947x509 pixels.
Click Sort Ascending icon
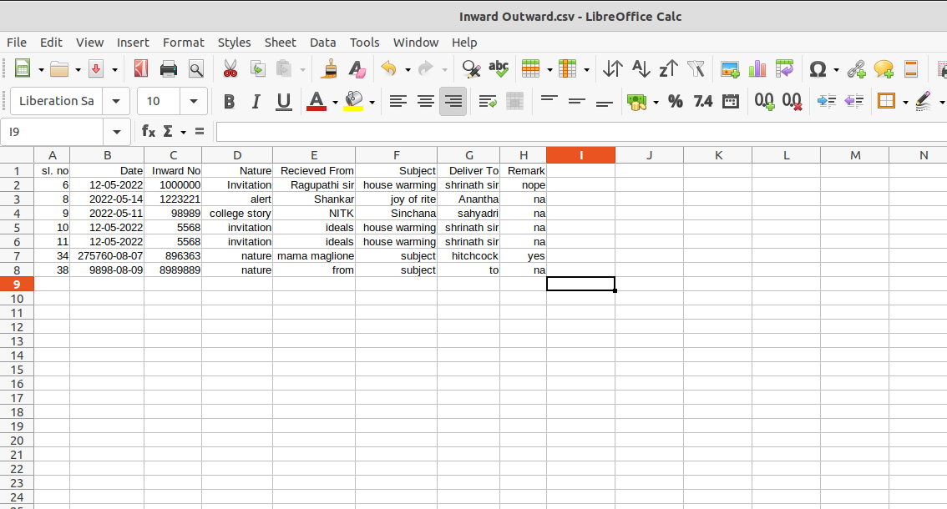[641, 69]
